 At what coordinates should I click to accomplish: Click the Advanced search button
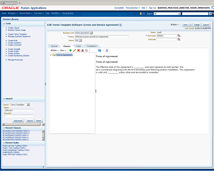click(x=18, y=121)
